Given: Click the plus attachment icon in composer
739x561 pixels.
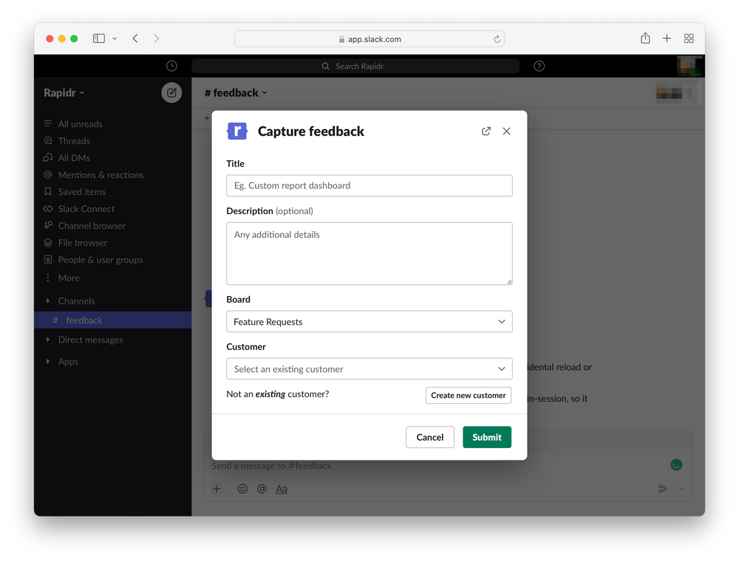Looking at the screenshot, I should click(x=217, y=489).
